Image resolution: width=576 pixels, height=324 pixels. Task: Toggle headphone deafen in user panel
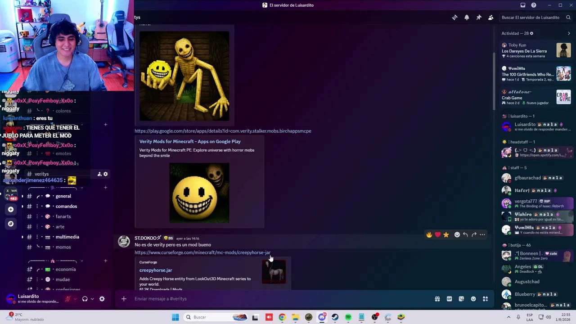coord(85,299)
